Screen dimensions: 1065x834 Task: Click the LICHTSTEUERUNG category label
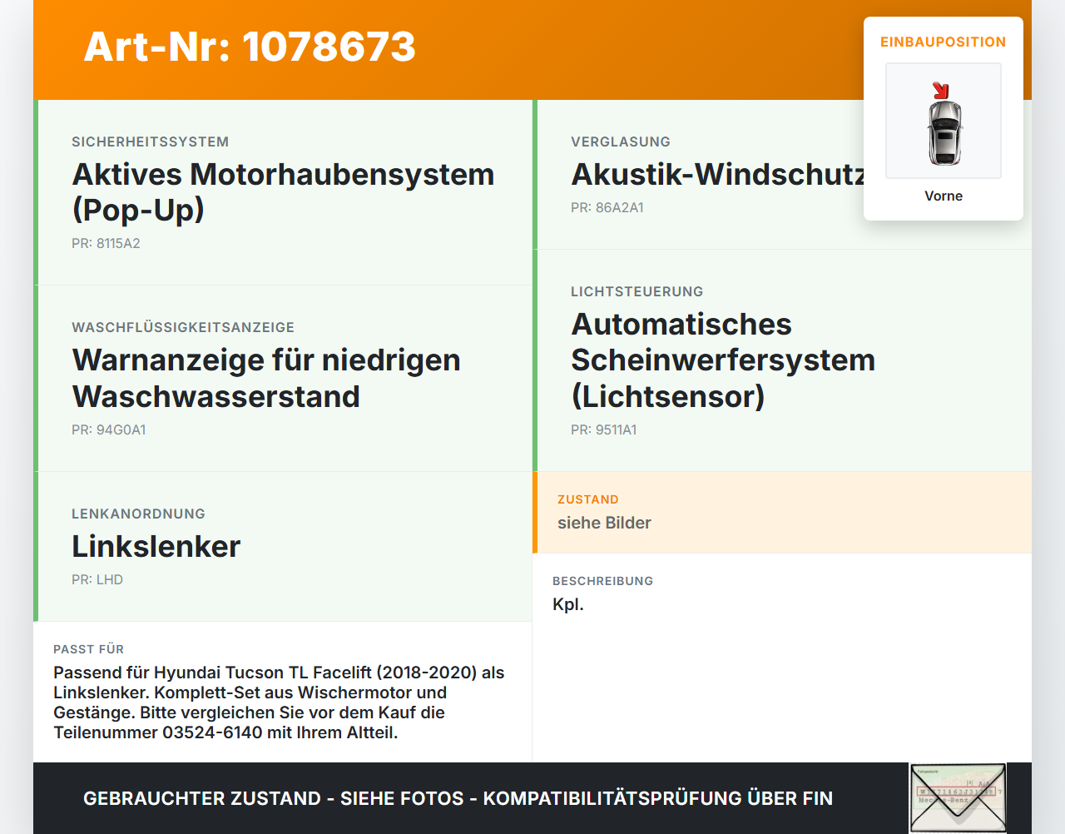[637, 291]
